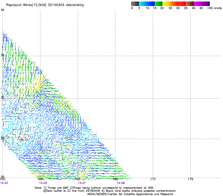
Task: Click the longitude label 170
Action: 153,179
